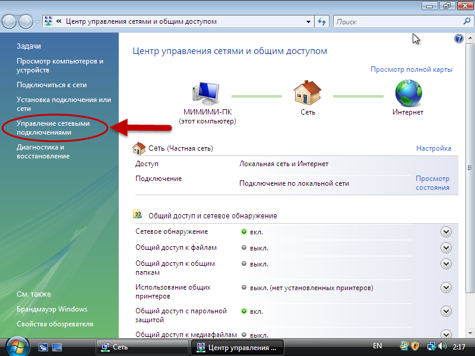Click status indicator for парольной защитой

[244, 311]
